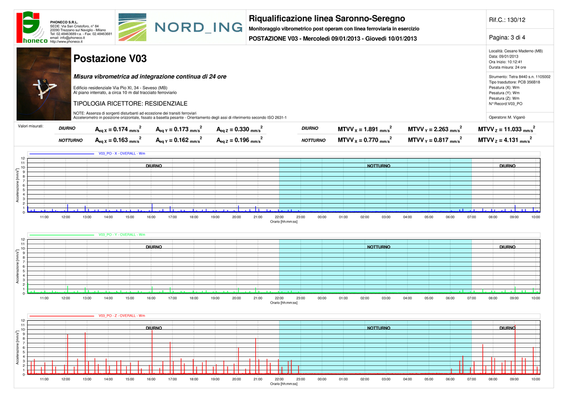
Task: Click legend label "V03_PO - Z - OVERALL - Wm"
Action: point(122,316)
